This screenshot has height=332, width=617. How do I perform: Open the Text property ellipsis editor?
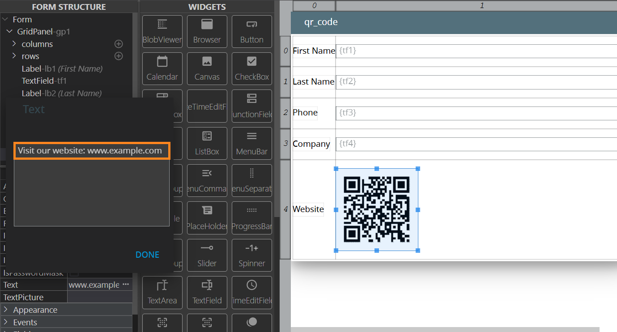click(x=126, y=285)
